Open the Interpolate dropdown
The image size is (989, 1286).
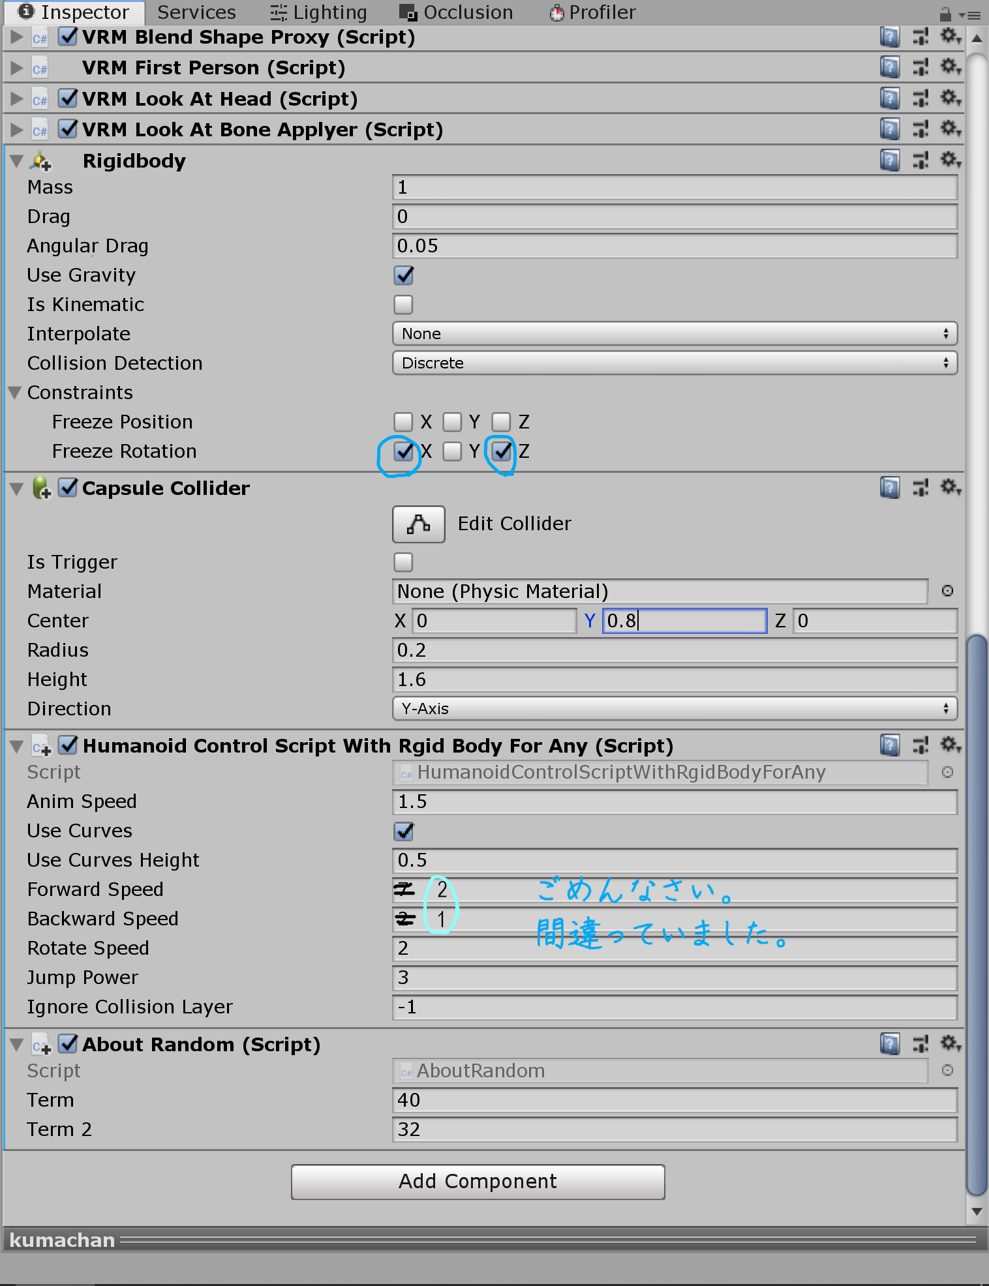(675, 334)
